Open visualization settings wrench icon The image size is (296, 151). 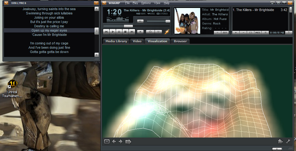288,142
